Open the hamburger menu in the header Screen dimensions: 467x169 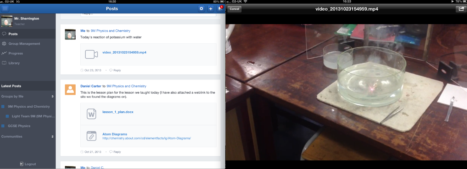(5, 9)
